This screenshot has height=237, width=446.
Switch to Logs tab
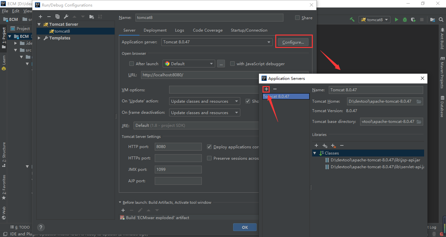[x=180, y=30]
